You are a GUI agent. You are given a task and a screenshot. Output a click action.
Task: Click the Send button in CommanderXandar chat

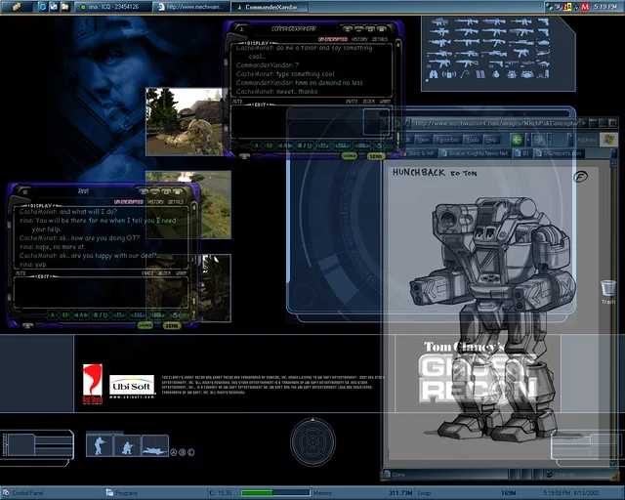[x=376, y=155]
